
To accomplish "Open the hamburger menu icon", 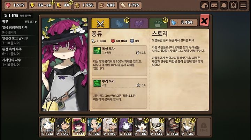I will pos(243,6).
